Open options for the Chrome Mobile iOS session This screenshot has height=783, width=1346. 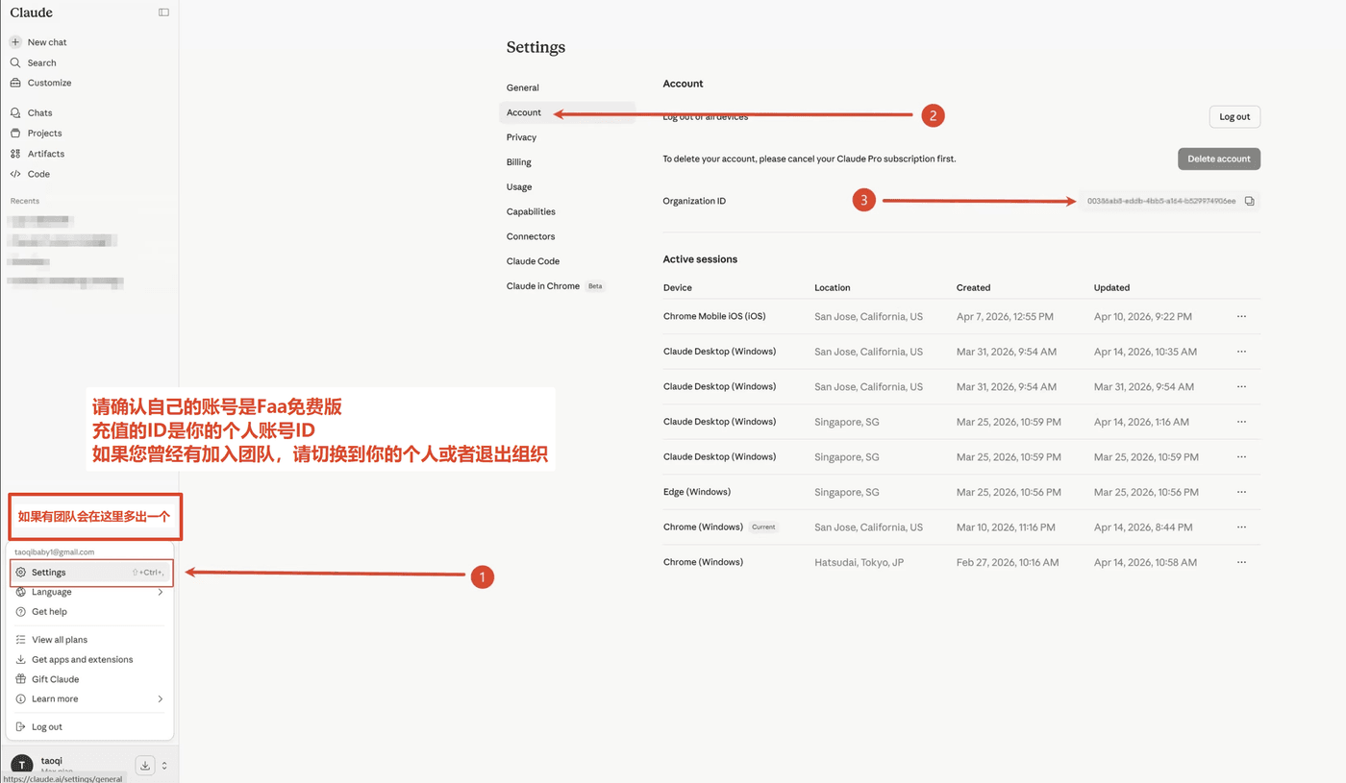1241,316
